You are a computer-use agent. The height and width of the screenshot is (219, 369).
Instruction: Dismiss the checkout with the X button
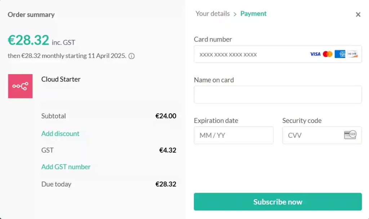358,14
